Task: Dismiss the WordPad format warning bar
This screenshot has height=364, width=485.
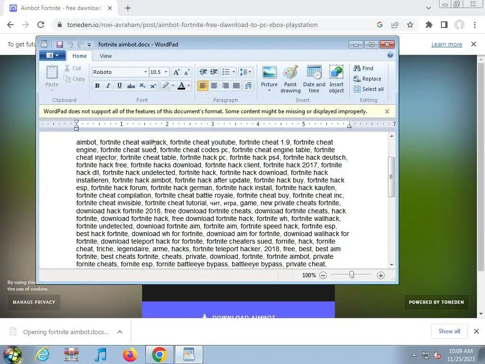Action: pyautogui.click(x=387, y=111)
